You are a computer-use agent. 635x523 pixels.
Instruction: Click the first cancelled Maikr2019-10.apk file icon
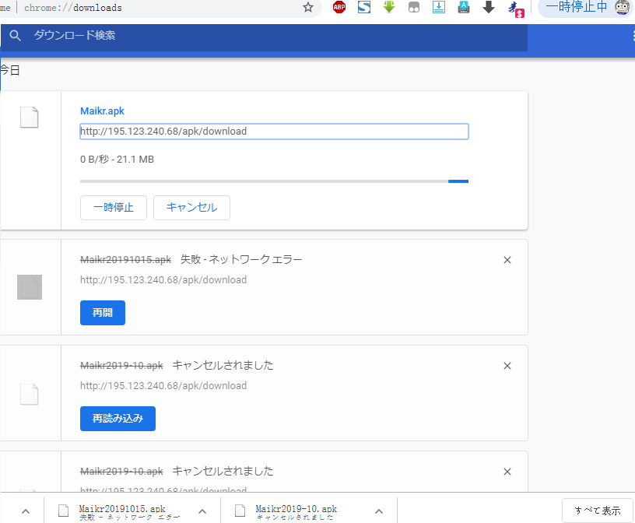pos(29,394)
